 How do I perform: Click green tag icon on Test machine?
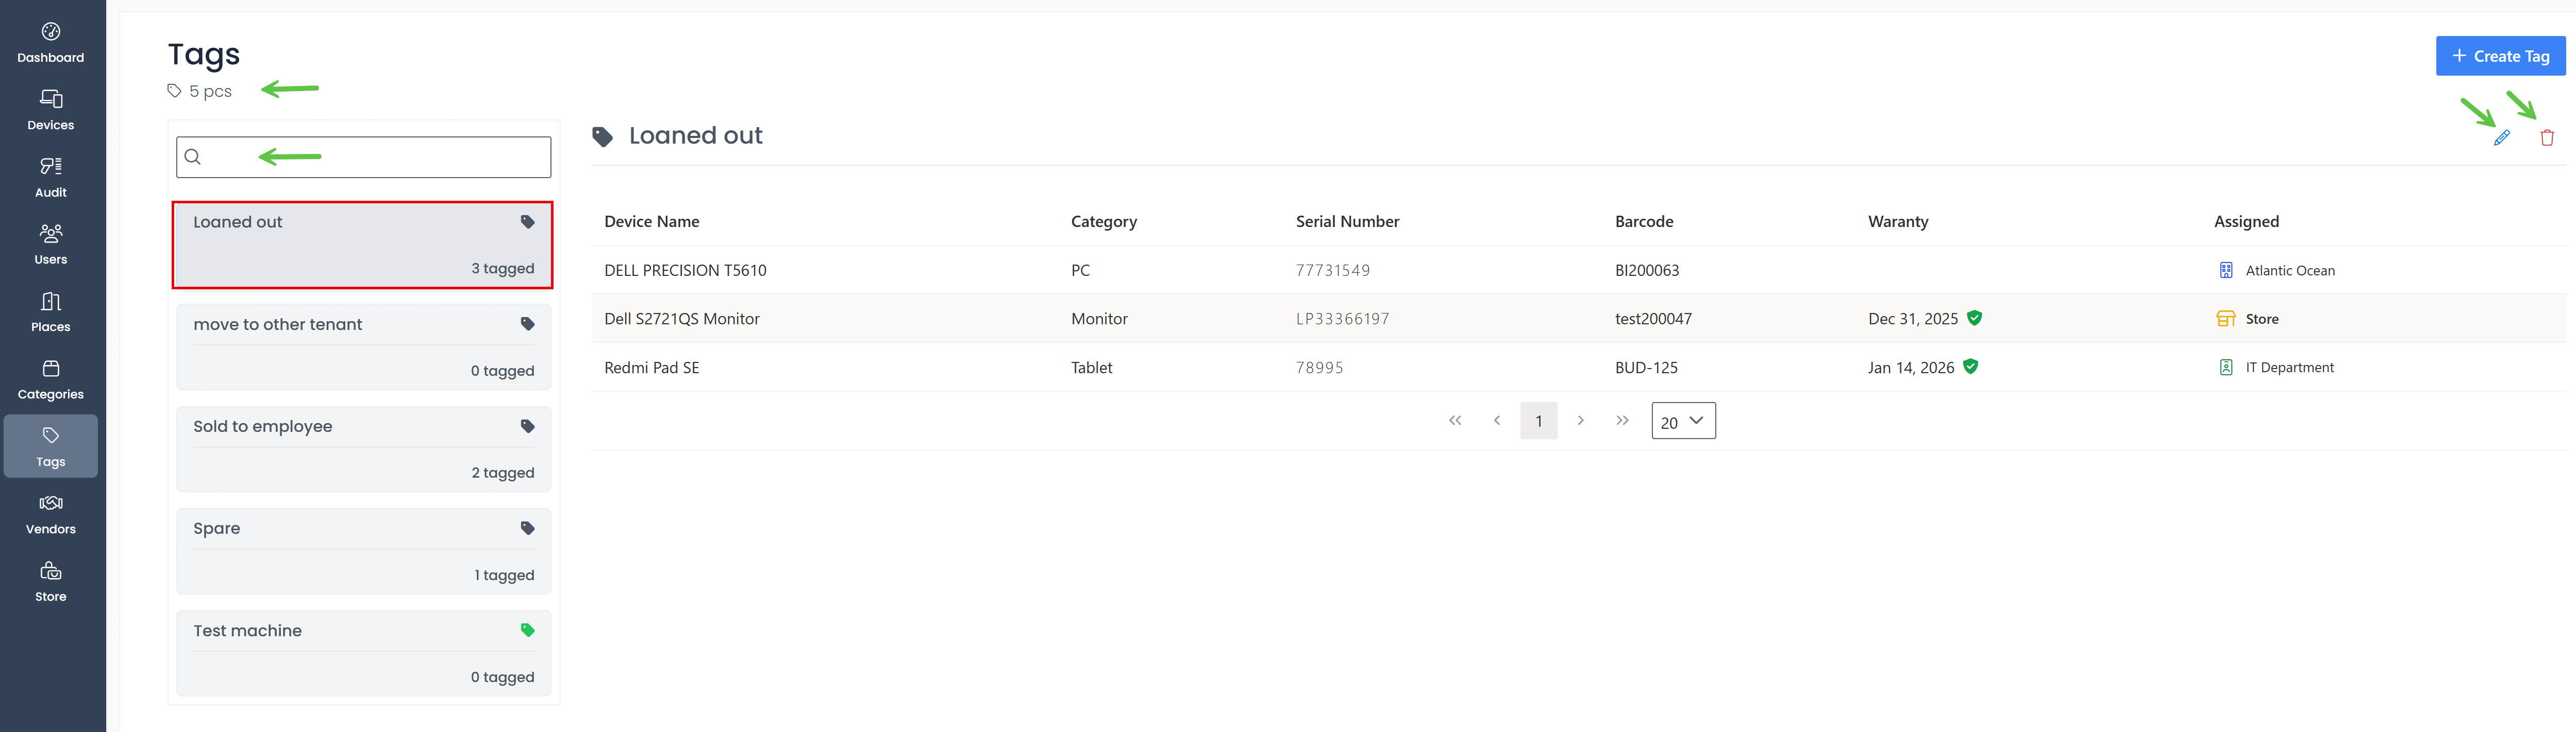coord(527,630)
